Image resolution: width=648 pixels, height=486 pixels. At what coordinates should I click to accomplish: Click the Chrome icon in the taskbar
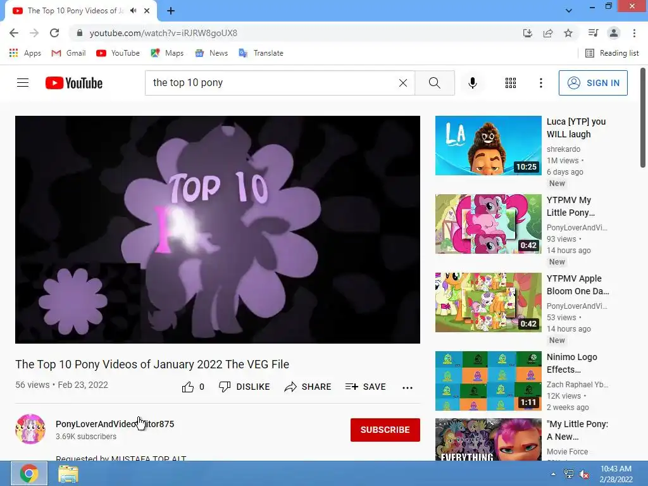29,473
